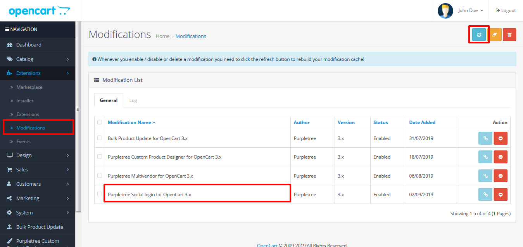This screenshot has height=247, width=523.
Task: Click the Dashboard icon in sidebar
Action: [x=10, y=45]
